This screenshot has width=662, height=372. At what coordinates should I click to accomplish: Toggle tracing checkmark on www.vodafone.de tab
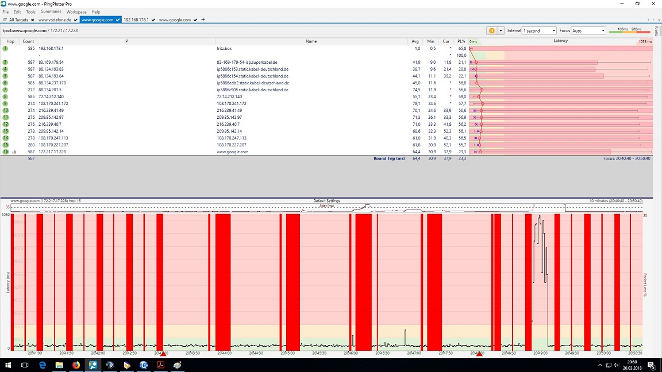click(x=75, y=20)
